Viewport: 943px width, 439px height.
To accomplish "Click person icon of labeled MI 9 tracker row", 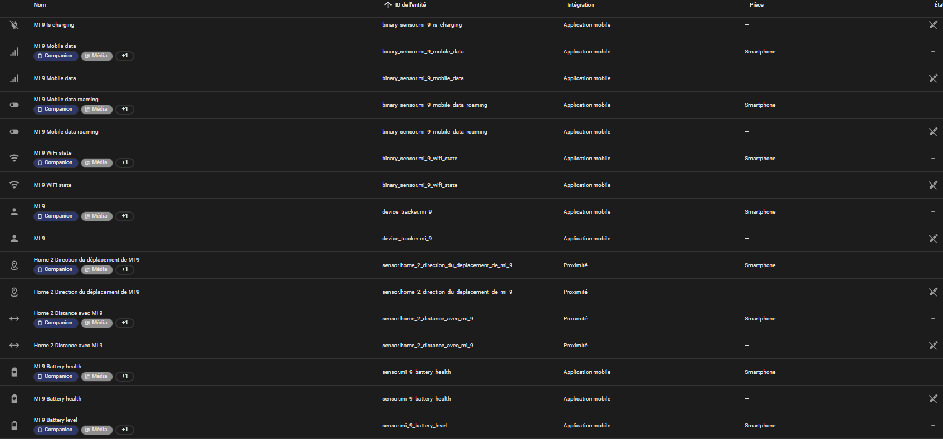I will click(x=14, y=212).
